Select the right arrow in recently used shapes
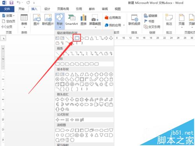The width and height of the screenshot is (195, 146). pos(106,38)
